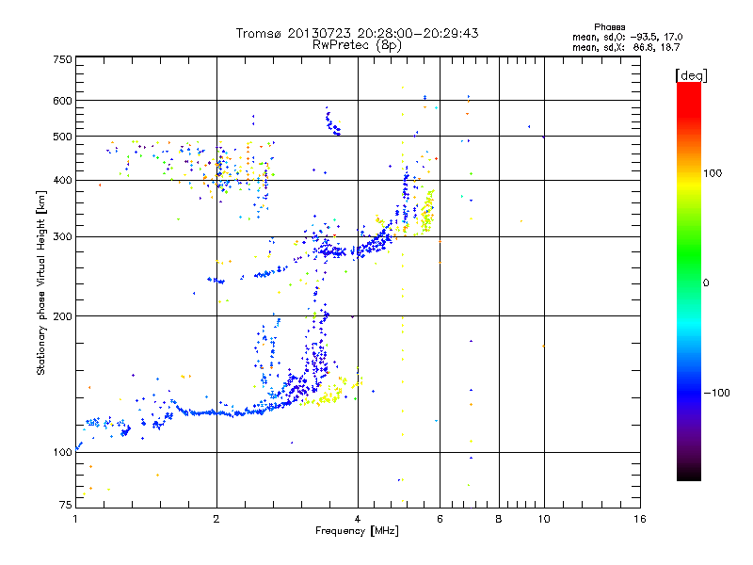Click the '6' frequency tick label
This screenshot has height=565, width=753.
point(440,519)
